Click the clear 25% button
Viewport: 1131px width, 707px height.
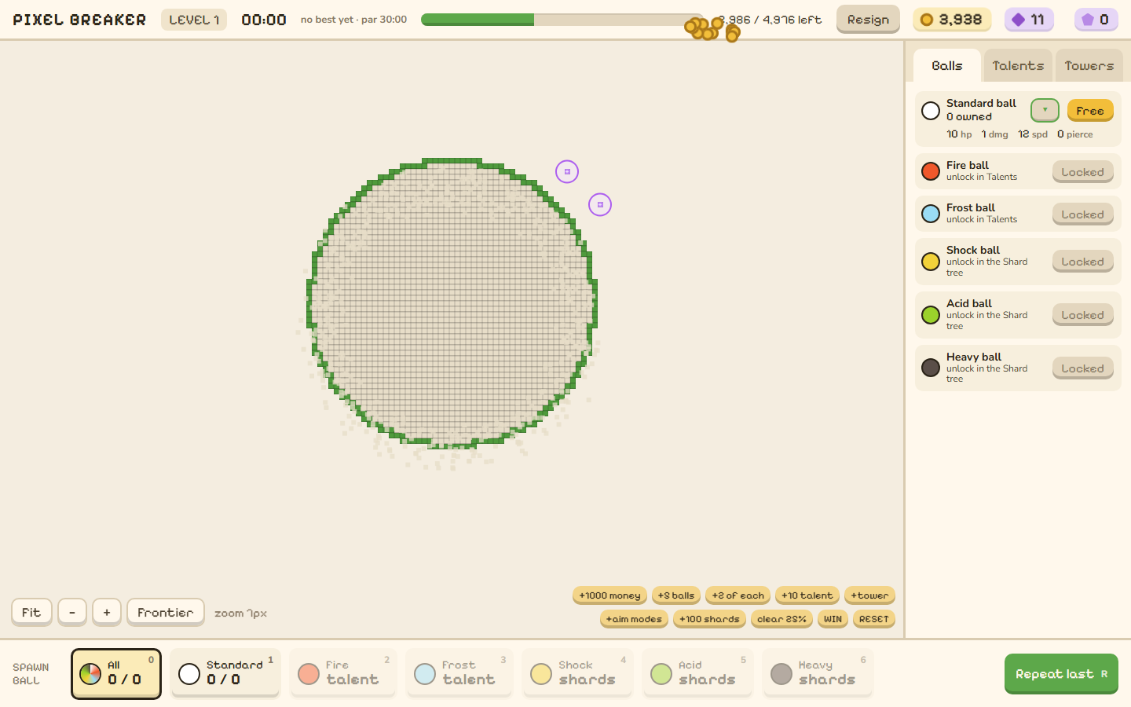781,619
